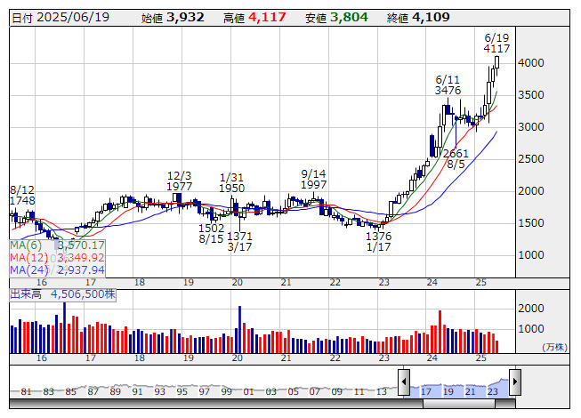Click the 始値 3,932 open value
This screenshot has width=581, height=418.
173,18
